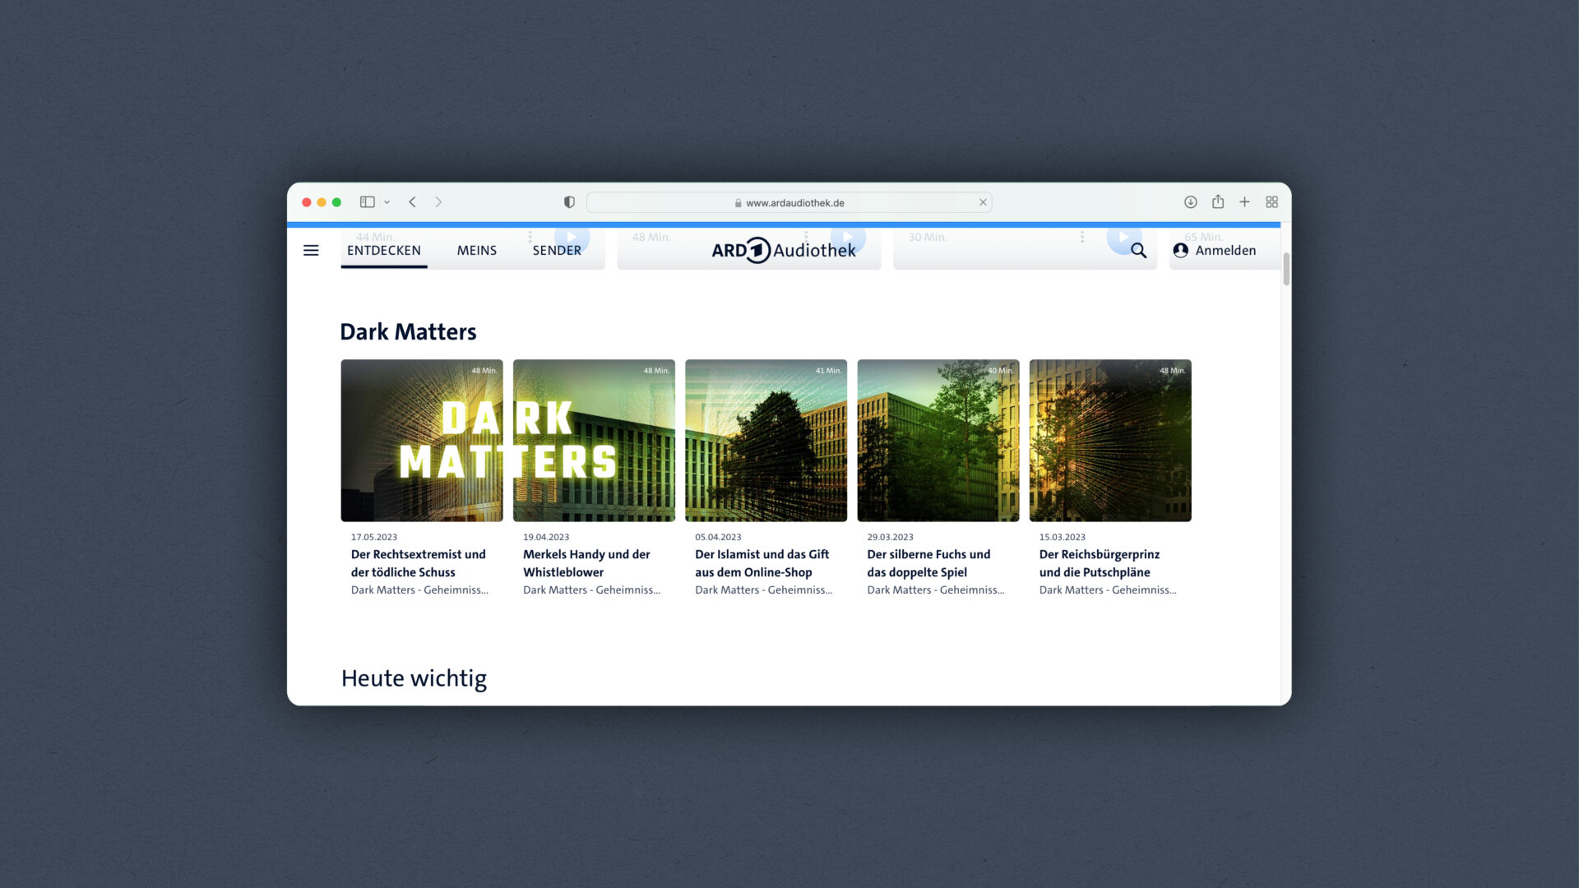Click the date 05.04.2023

(718, 537)
